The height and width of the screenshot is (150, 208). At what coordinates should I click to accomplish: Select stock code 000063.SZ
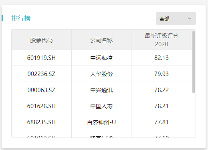[x=41, y=90]
